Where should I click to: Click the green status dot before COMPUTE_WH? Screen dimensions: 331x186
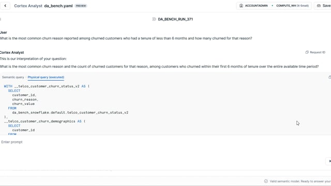(273, 6)
